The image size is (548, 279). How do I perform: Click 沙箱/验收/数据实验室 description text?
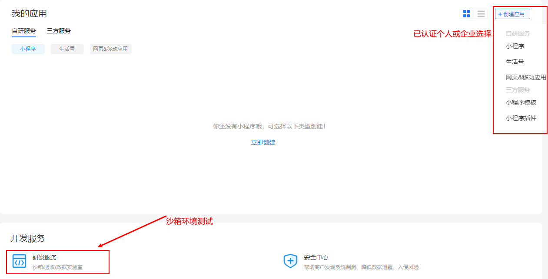[x=57, y=267]
